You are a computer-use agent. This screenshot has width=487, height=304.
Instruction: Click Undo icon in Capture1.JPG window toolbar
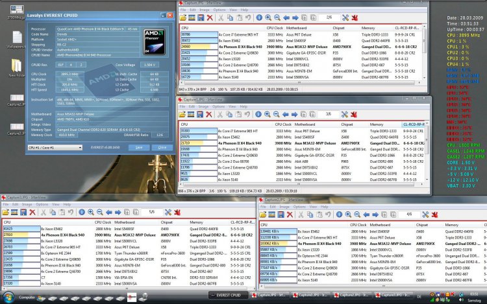click(247, 114)
